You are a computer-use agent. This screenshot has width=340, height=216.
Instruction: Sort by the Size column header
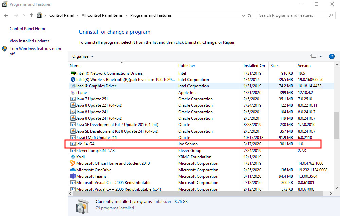pos(282,65)
